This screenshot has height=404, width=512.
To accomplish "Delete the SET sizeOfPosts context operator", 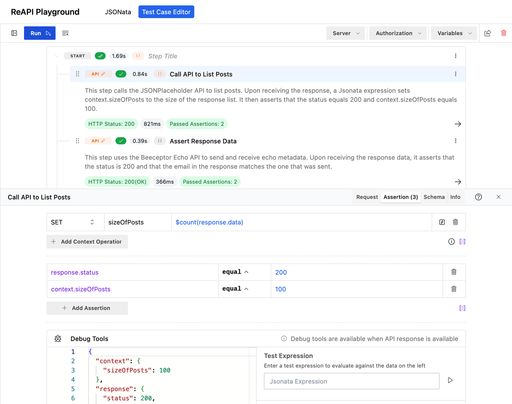I will coord(455,222).
